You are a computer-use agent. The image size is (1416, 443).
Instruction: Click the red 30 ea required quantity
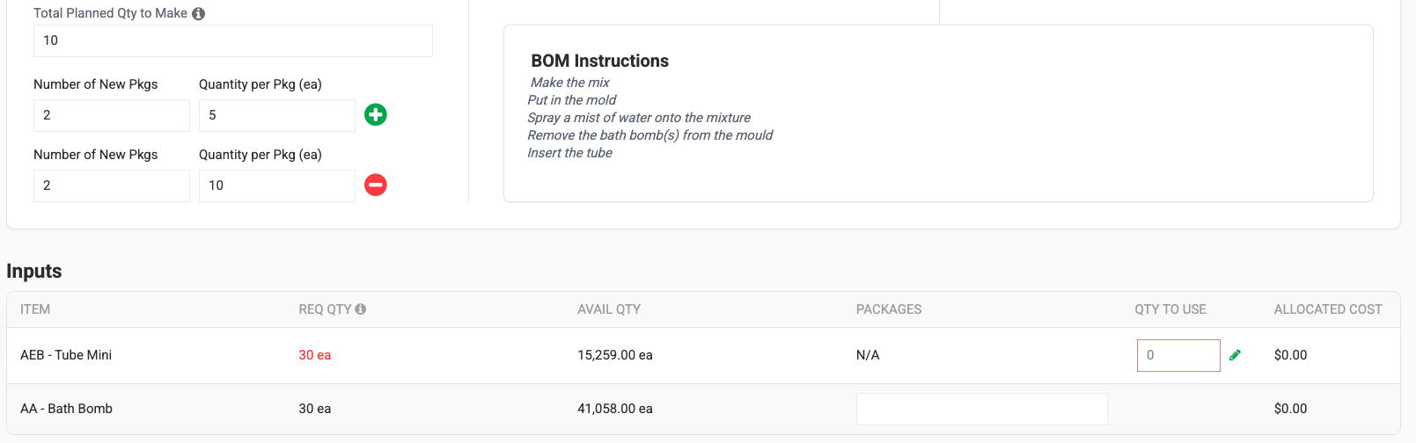pos(314,355)
